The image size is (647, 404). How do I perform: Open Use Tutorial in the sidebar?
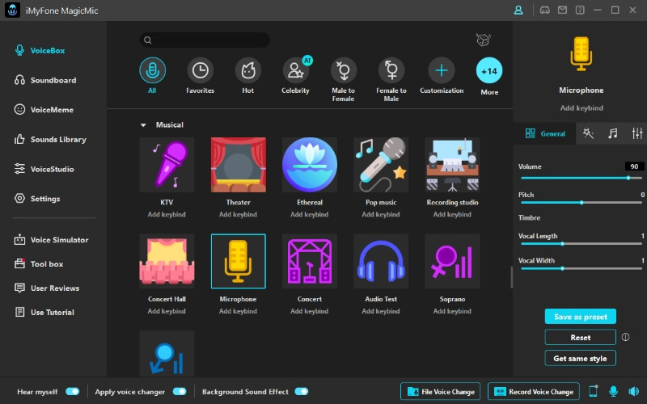[x=44, y=312]
